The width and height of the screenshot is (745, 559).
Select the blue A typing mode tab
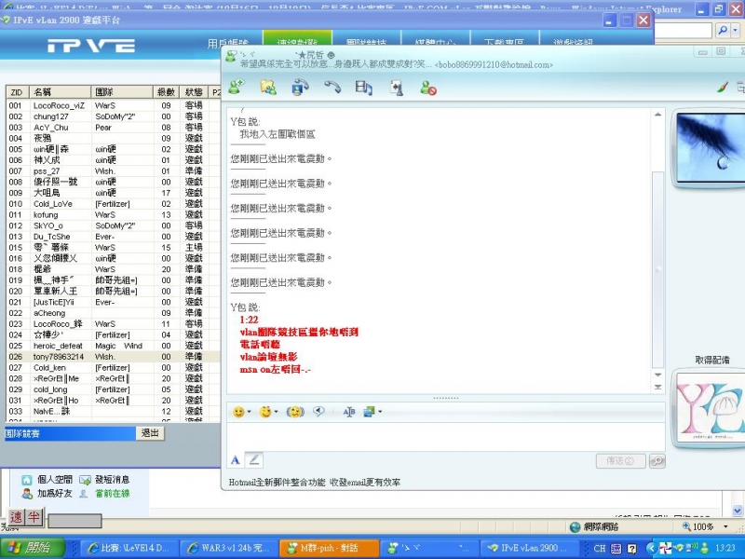(236, 459)
